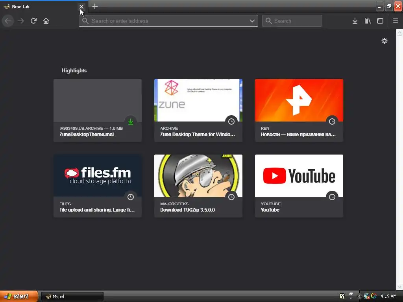Open new tab settings gear
This screenshot has width=403, height=302.
pos(384,41)
